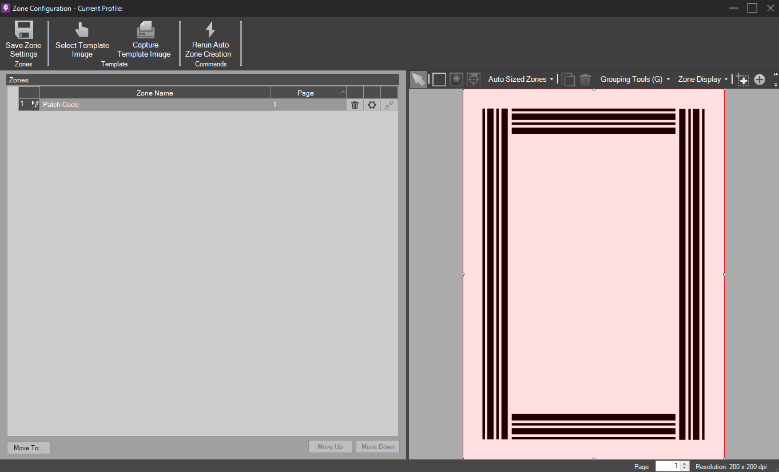Click the Page number input field
Image resolution: width=779 pixels, height=472 pixels.
click(668, 466)
